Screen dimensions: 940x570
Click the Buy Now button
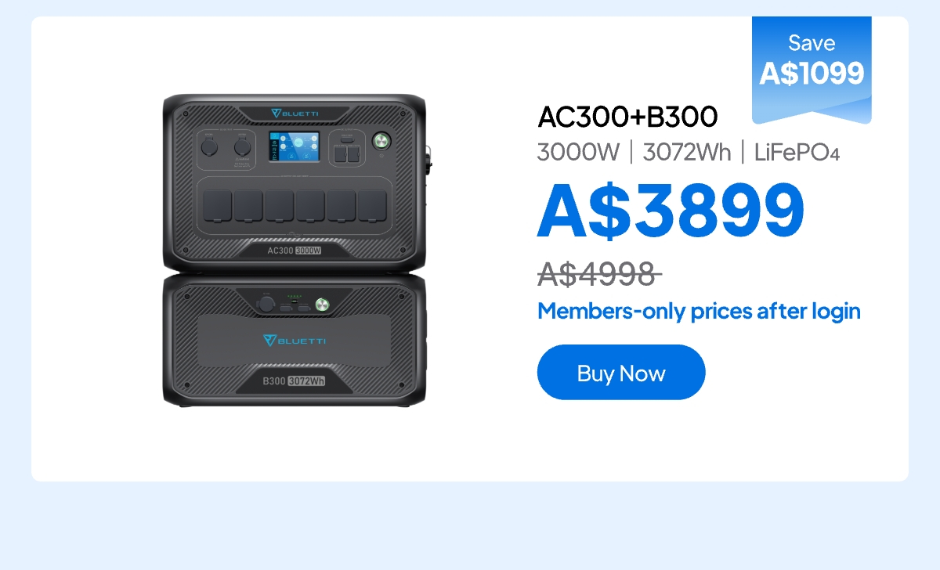pyautogui.click(x=621, y=372)
